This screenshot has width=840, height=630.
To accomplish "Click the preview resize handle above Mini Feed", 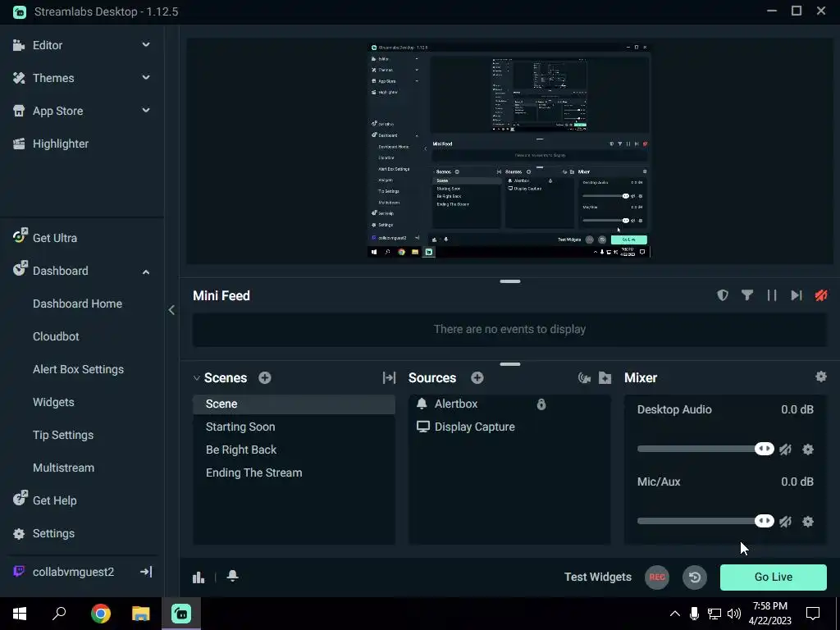I will coord(510,281).
